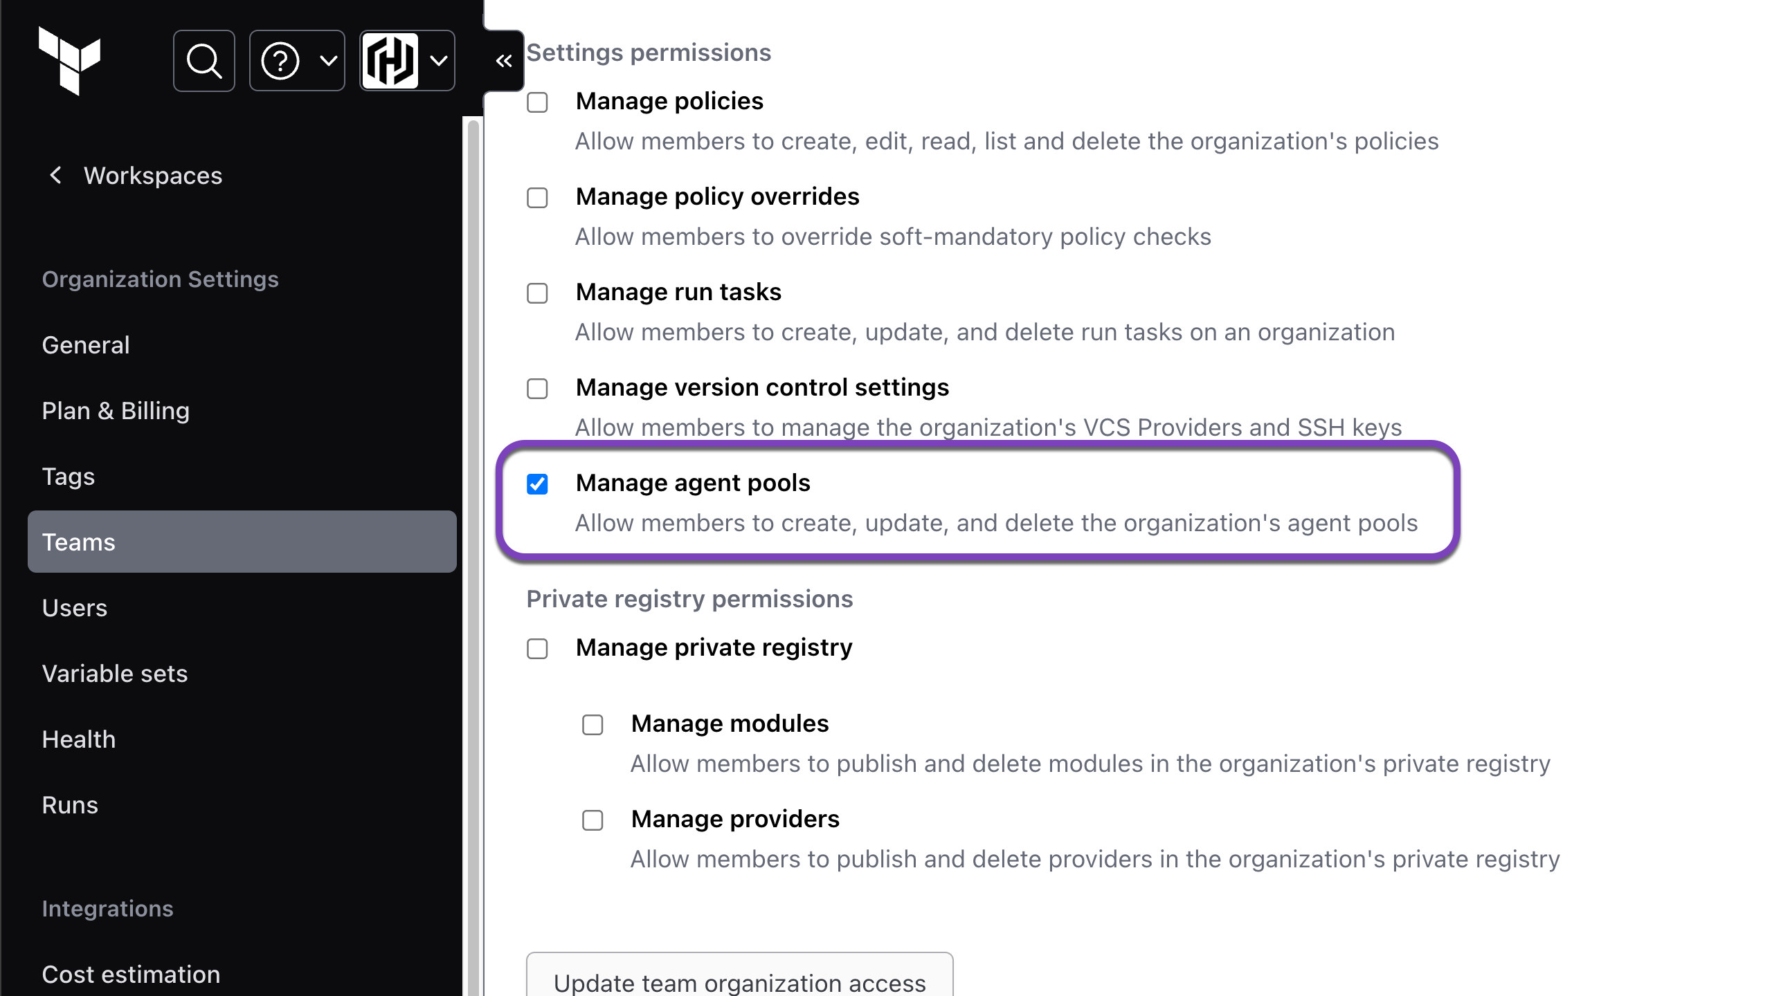Check the Manage modules option
Screen dimensions: 1772x996
593,725
